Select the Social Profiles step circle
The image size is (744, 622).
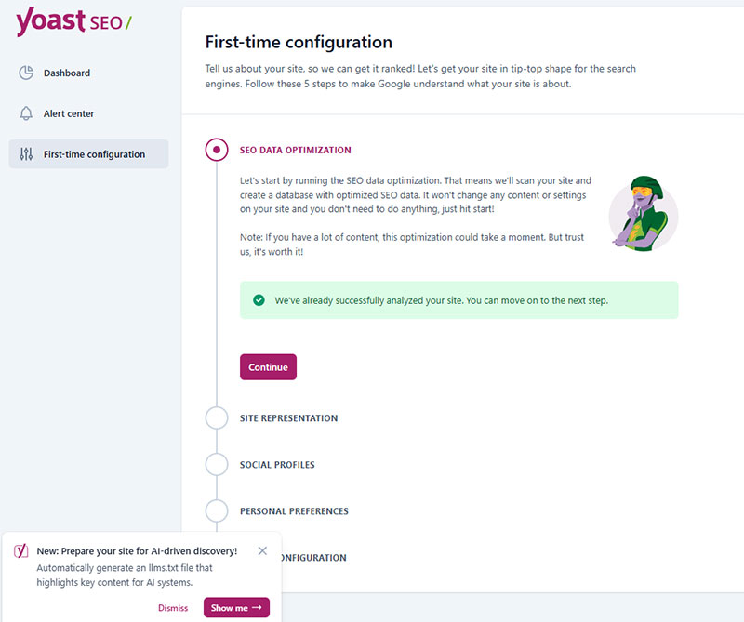click(x=217, y=464)
